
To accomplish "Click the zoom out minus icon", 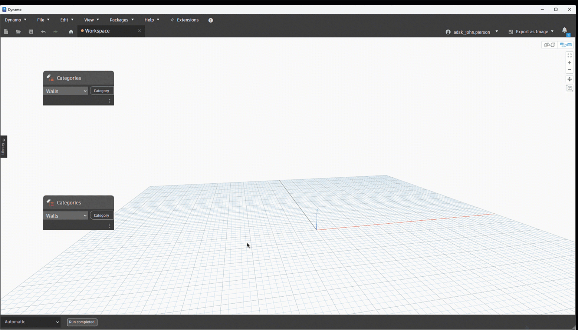I will [x=569, y=70].
